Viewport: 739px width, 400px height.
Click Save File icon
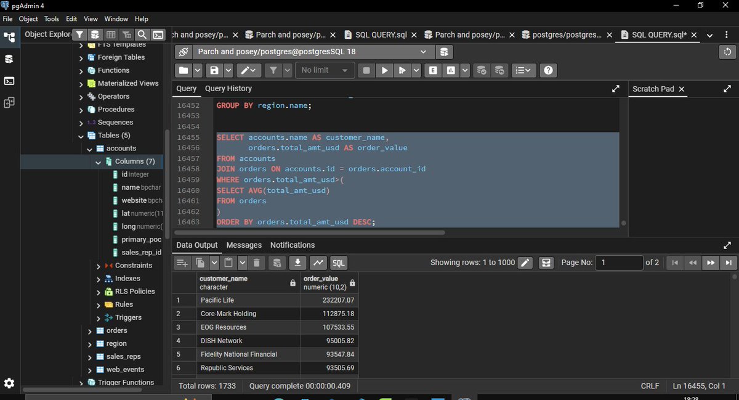[x=214, y=70]
